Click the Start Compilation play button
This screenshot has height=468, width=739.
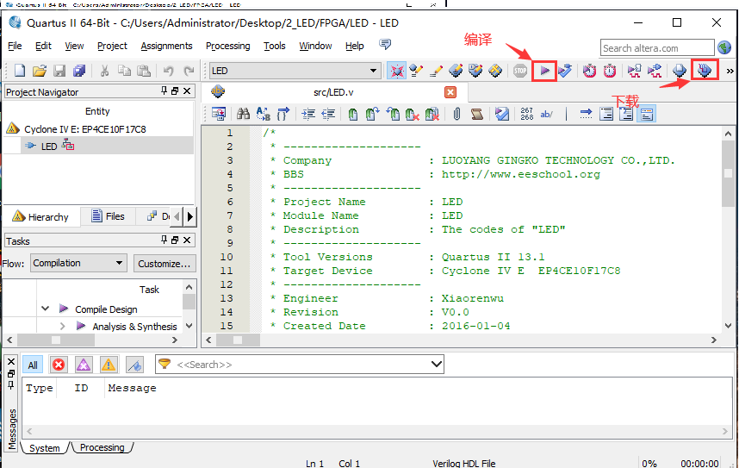tap(543, 71)
